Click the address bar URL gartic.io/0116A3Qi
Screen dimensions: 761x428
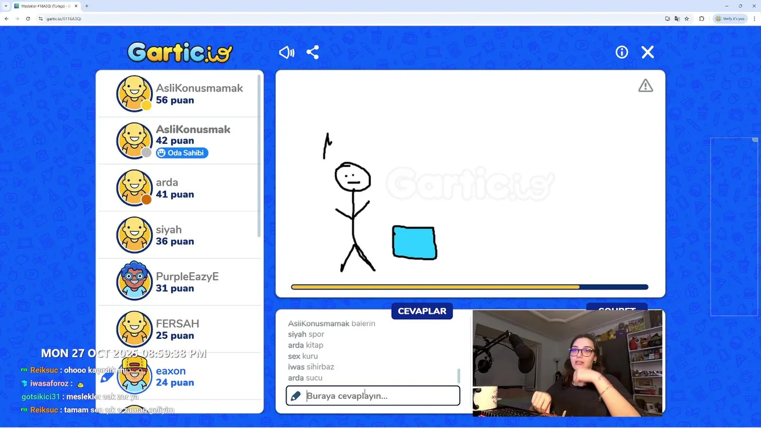tap(64, 18)
